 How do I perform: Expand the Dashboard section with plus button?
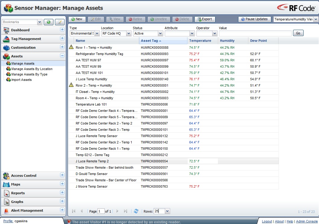62,29
